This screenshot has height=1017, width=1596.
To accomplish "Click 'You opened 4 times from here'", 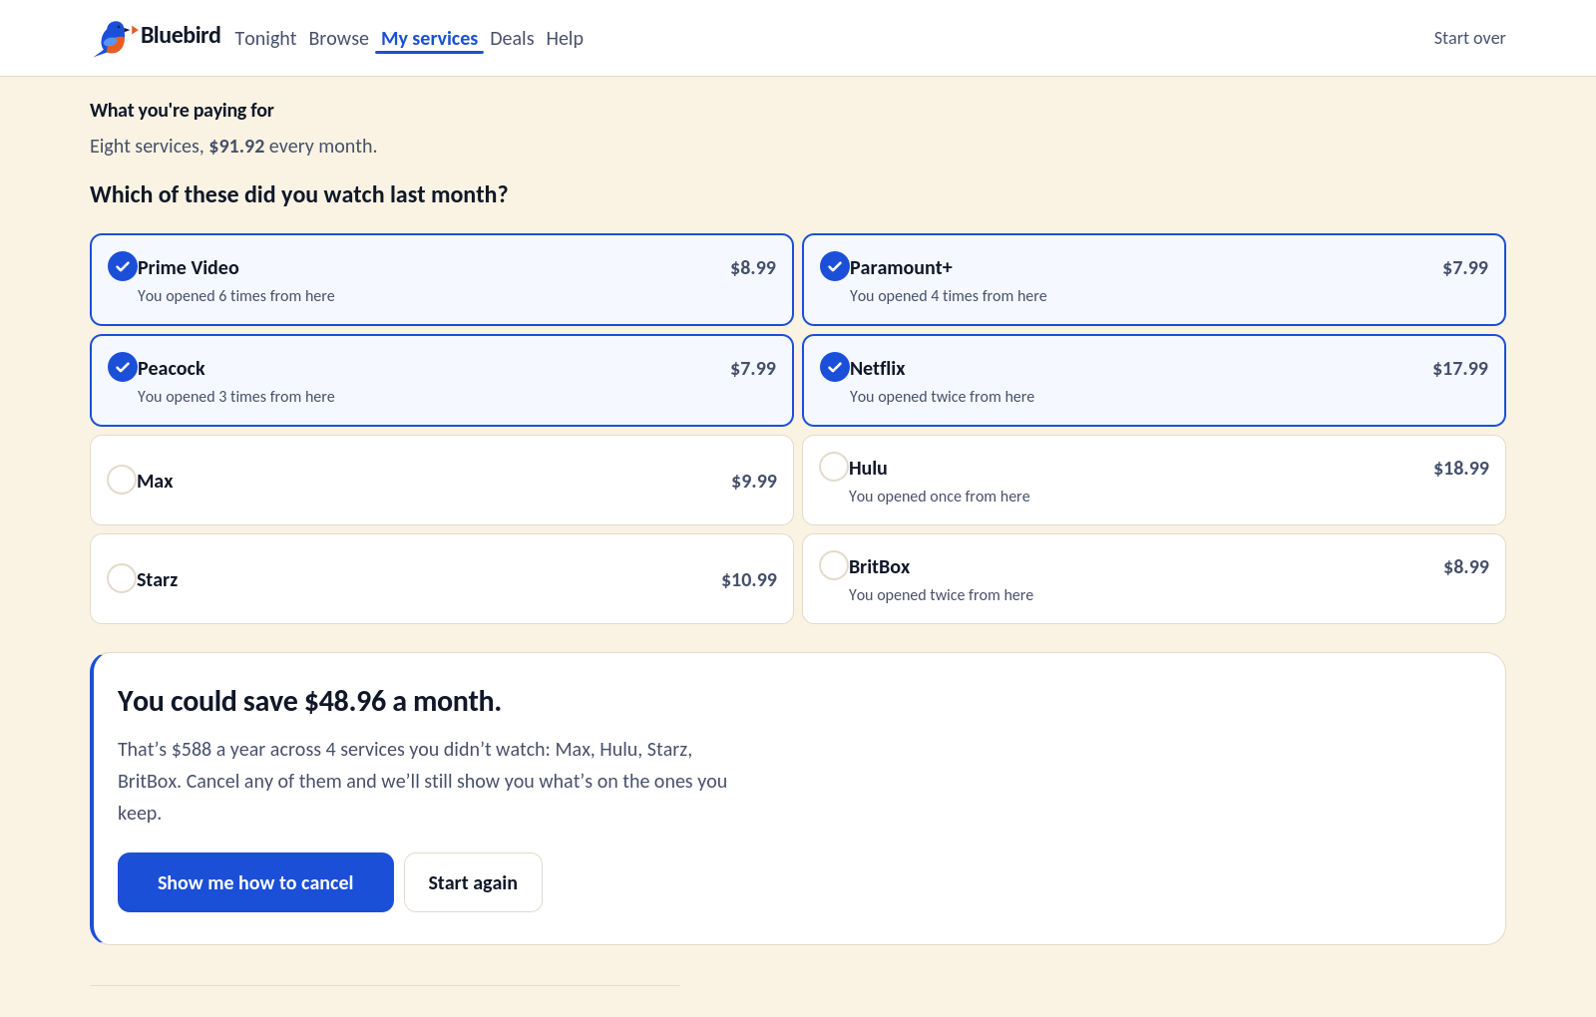I will point(949,296).
